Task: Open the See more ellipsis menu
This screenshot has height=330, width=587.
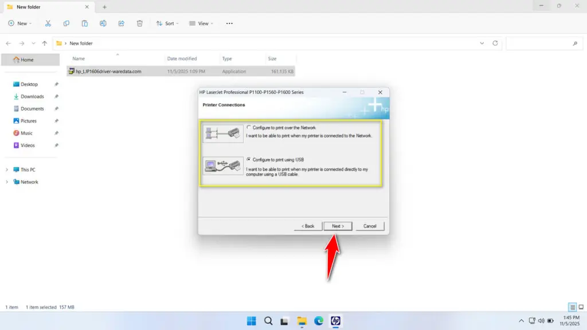Action: (x=229, y=23)
